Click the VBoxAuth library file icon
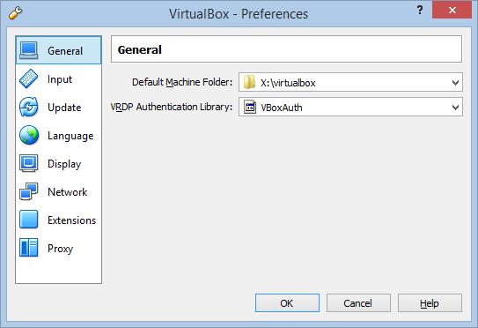The width and height of the screenshot is (478, 328). tap(250, 108)
